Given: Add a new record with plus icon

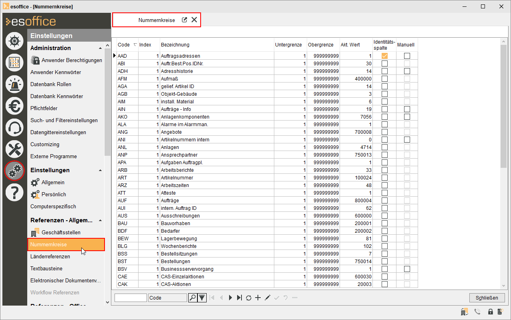Looking at the screenshot, I should (258, 298).
